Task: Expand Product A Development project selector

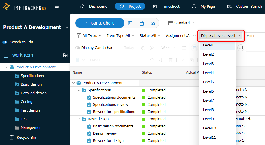Action: (x=67, y=27)
